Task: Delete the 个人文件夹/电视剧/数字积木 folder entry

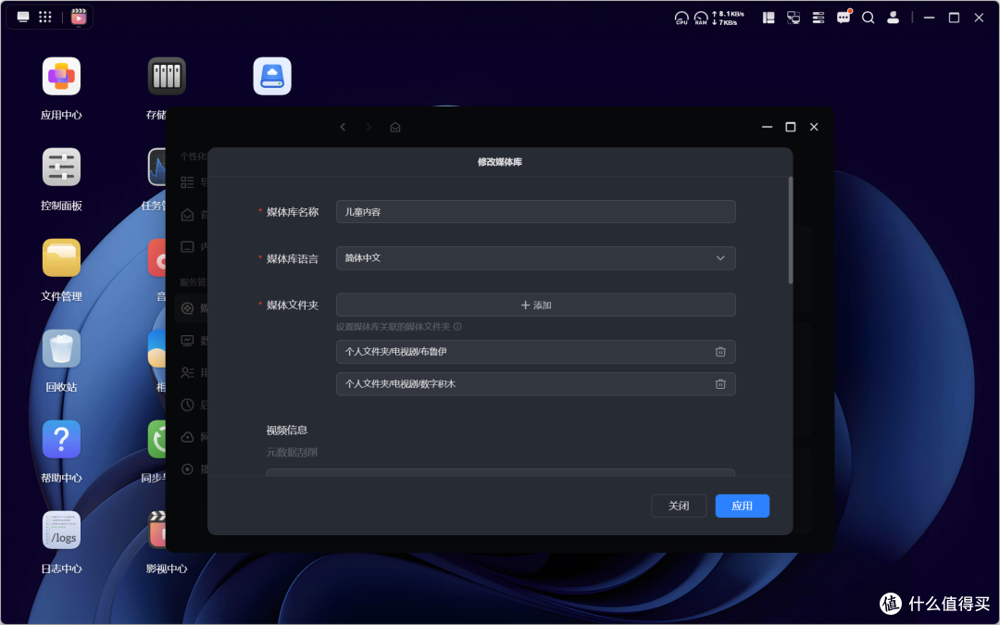Action: pos(720,384)
